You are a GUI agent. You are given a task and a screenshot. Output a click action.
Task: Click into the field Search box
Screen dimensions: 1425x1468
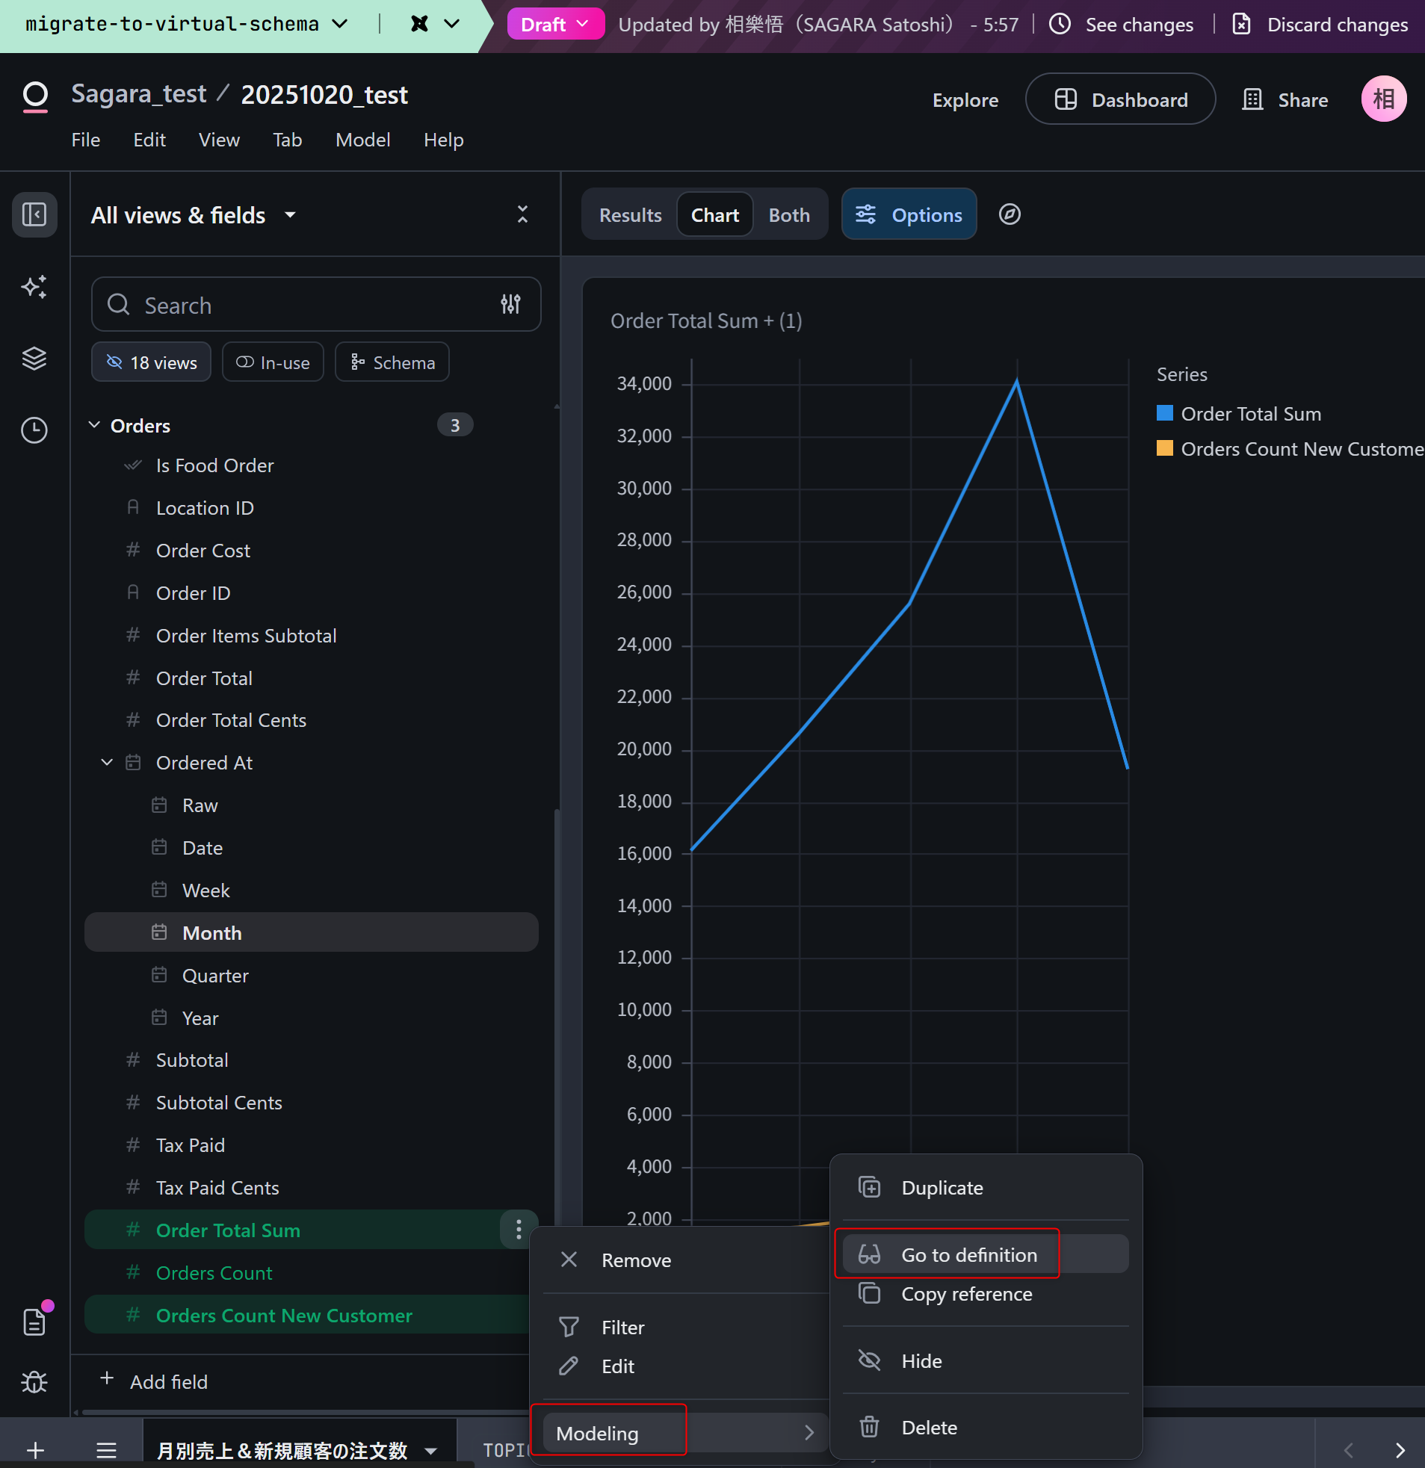coord(300,305)
